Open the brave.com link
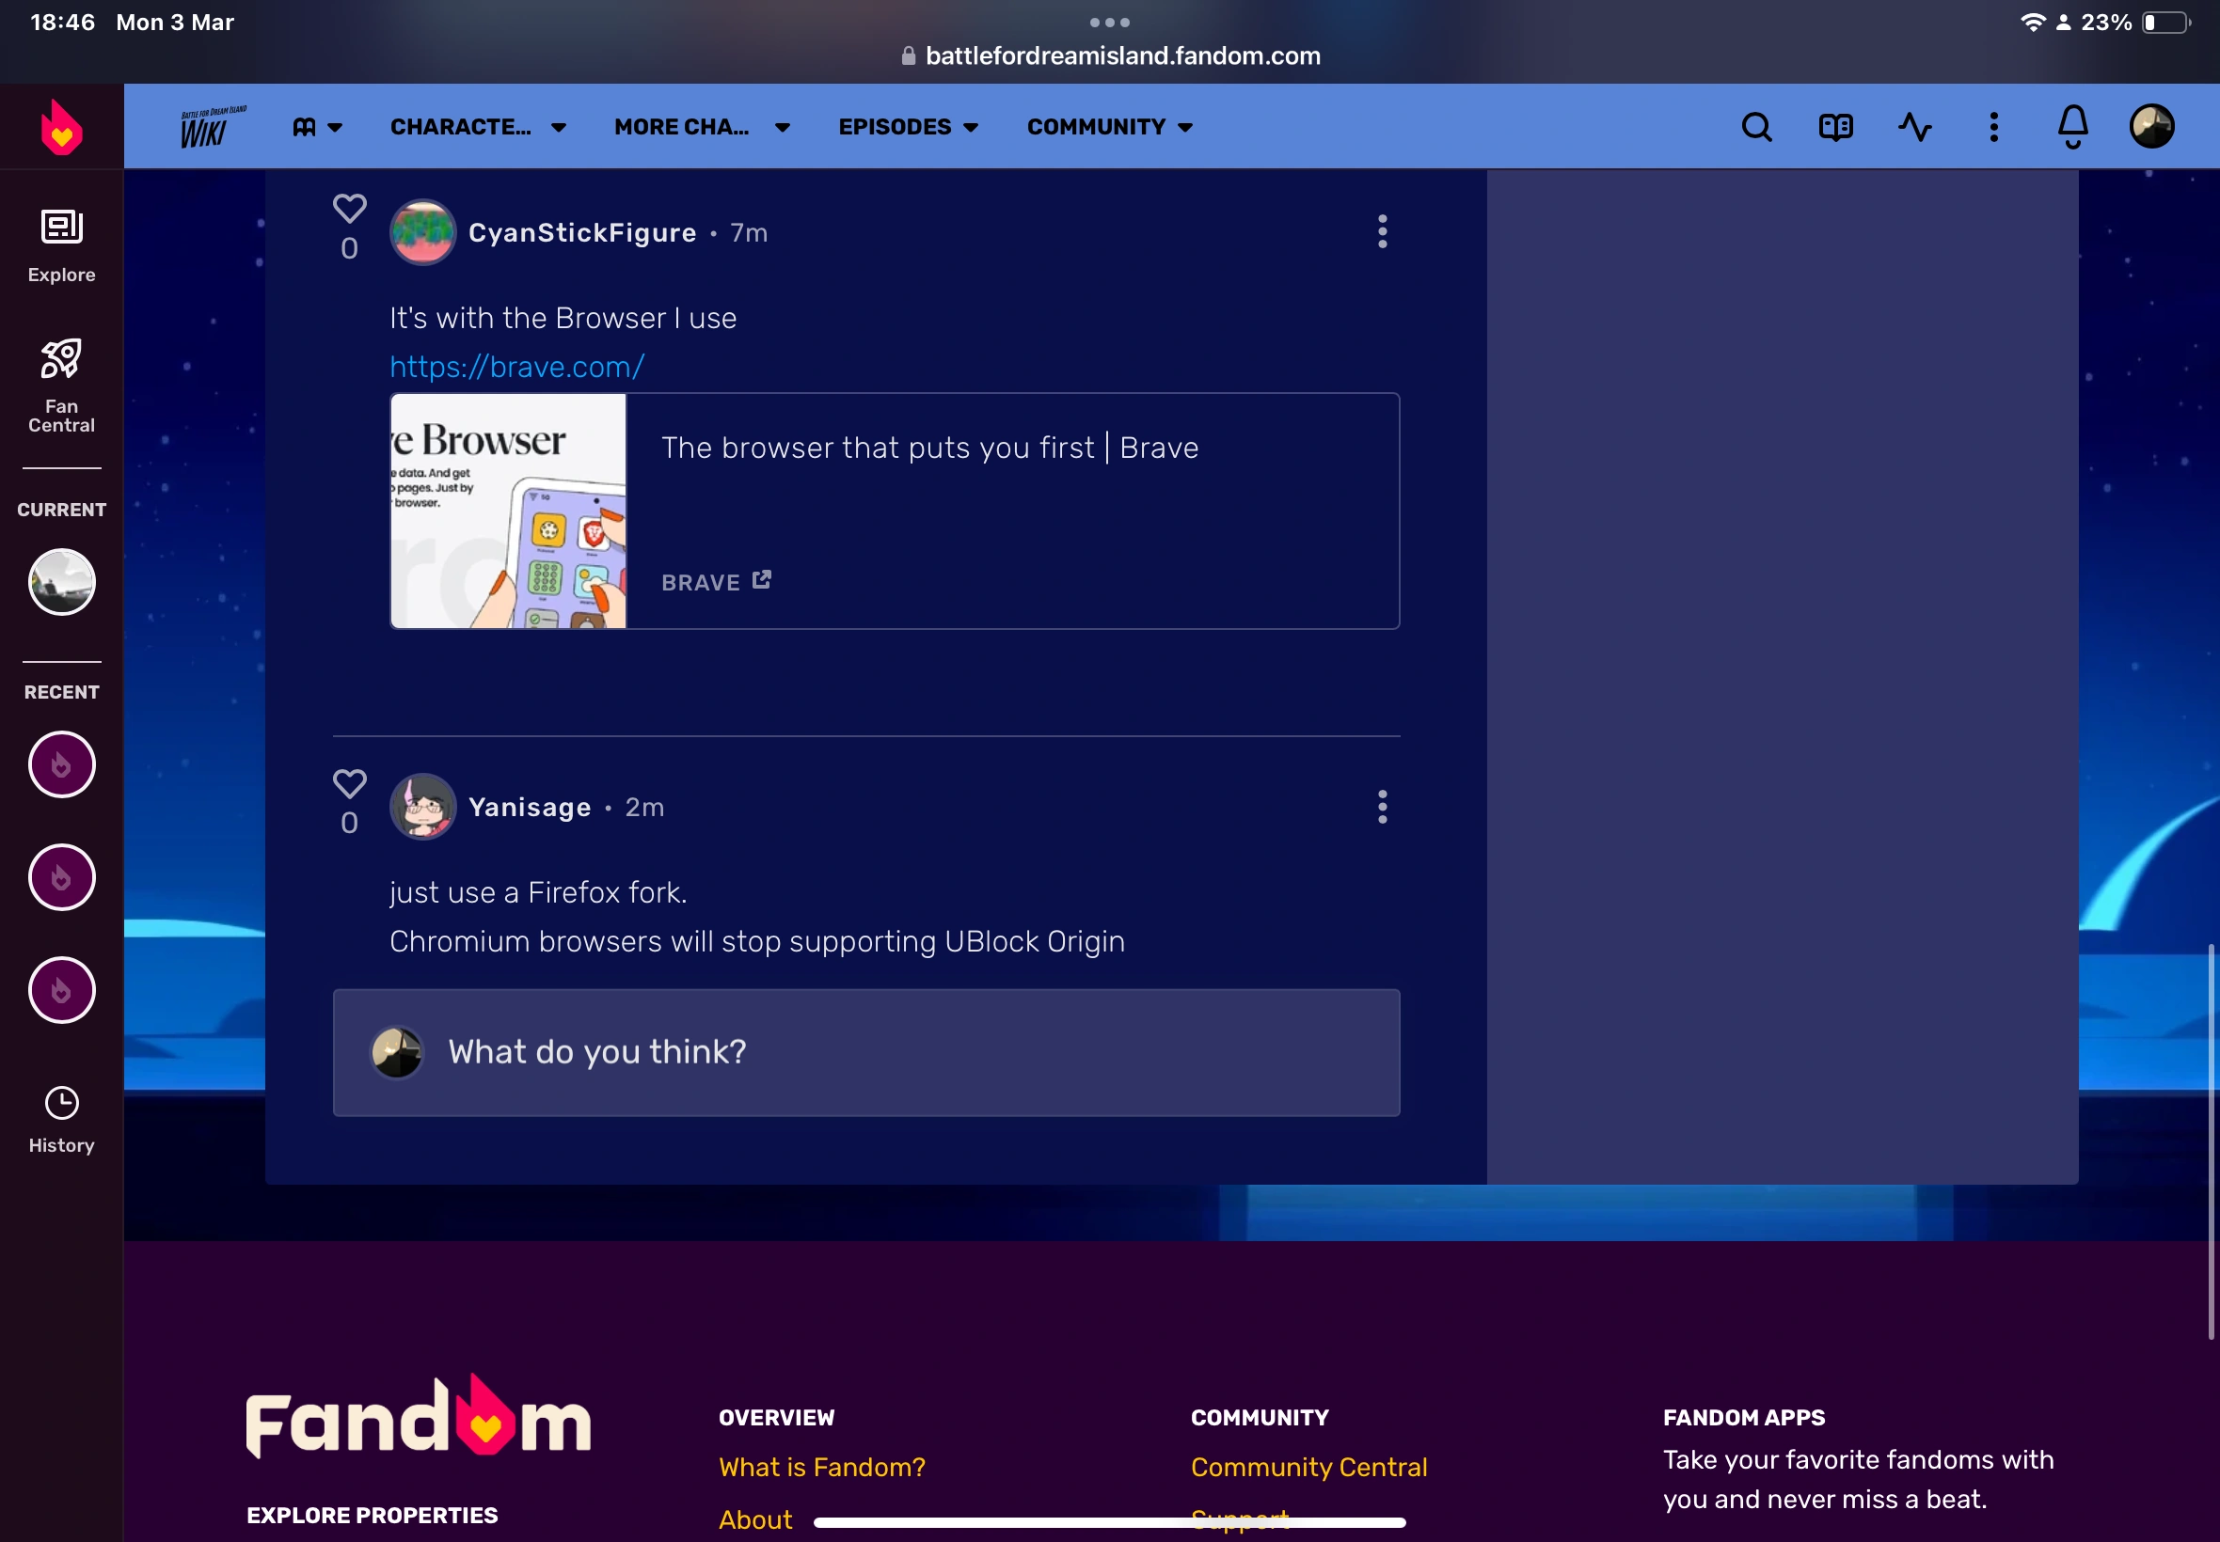Screen dimensions: 2220x1542 (516, 366)
